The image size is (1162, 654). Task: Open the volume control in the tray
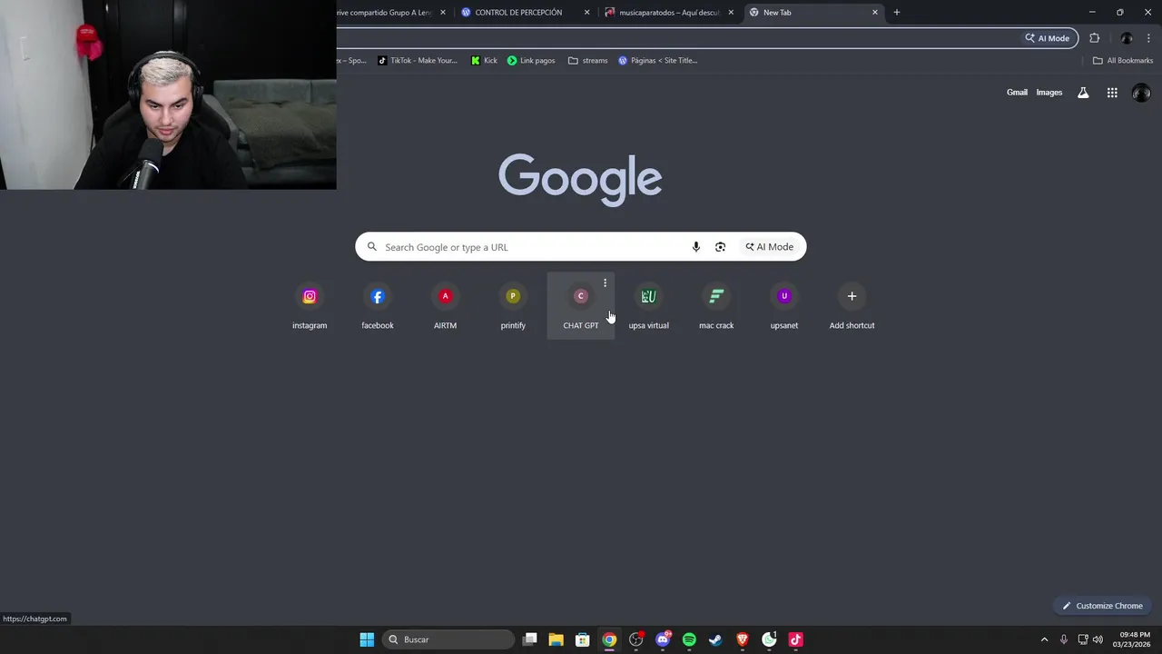[x=1098, y=639]
